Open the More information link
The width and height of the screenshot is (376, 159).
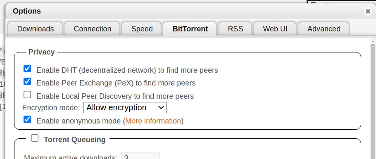tap(153, 121)
